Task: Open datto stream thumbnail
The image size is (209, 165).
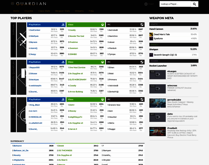Action: [x=158, y=117]
